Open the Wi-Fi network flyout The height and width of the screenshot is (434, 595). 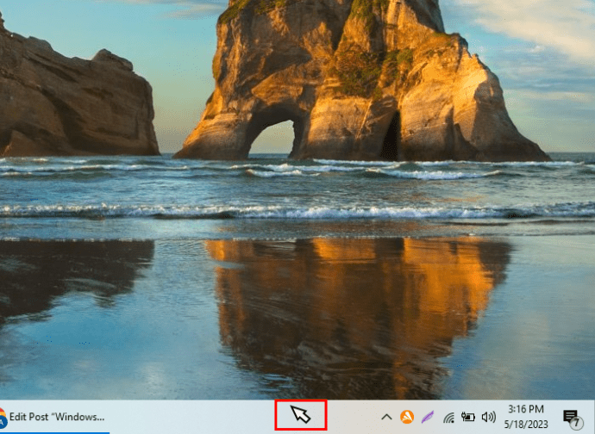[x=448, y=418]
